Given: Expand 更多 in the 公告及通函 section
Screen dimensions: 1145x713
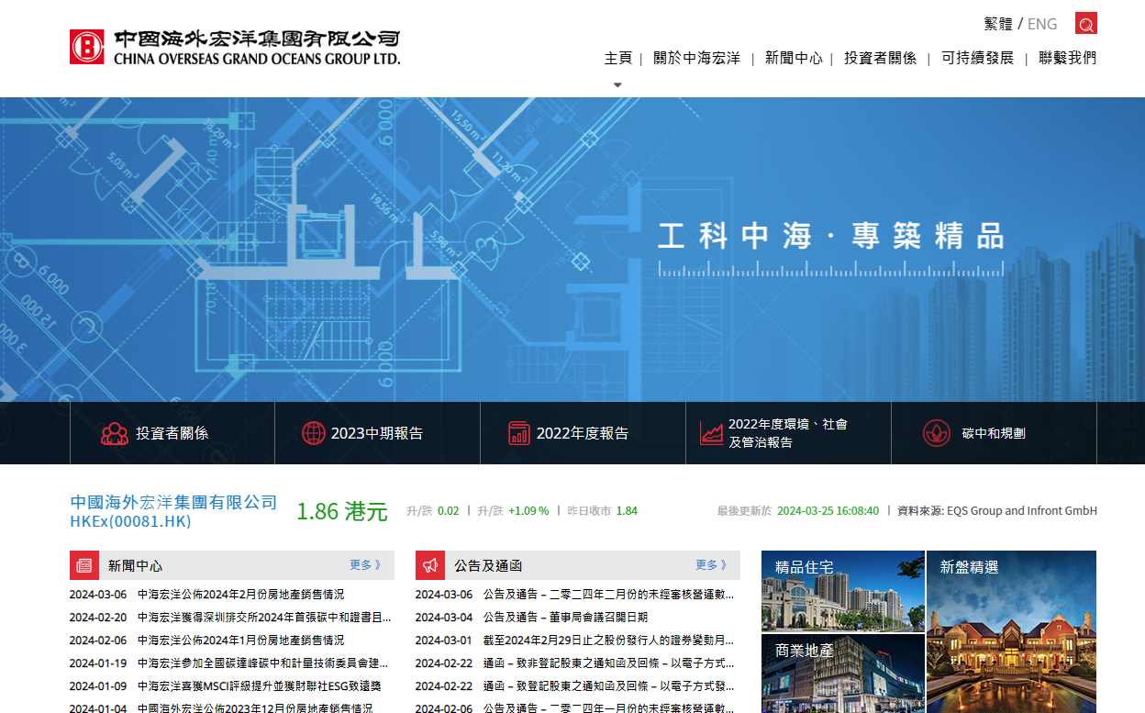Looking at the screenshot, I should coord(710,565).
